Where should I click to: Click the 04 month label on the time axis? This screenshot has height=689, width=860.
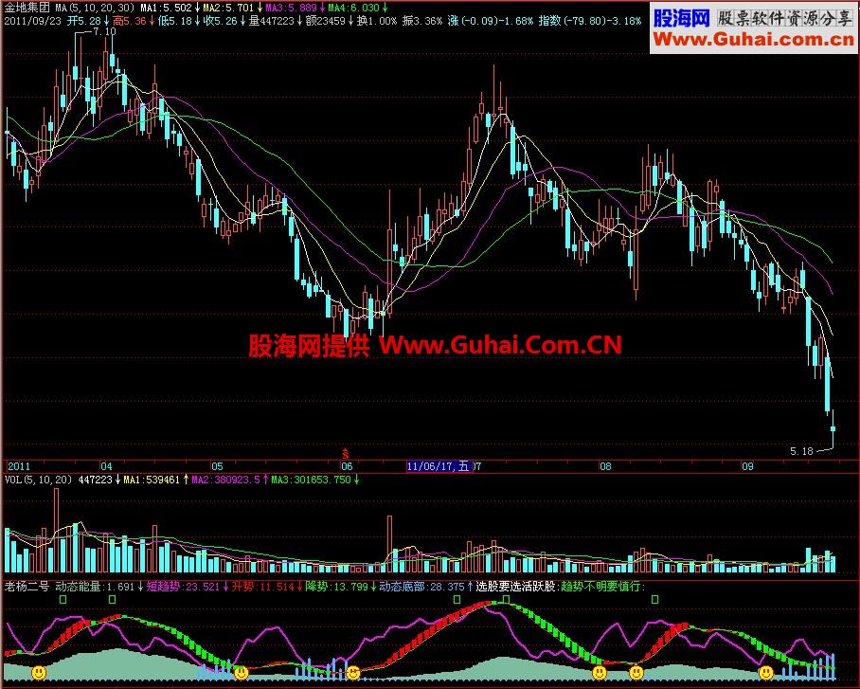pyautogui.click(x=106, y=466)
